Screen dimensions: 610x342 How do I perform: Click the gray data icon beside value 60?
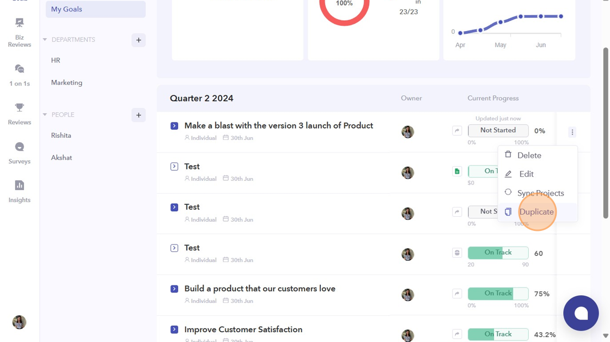(x=457, y=253)
